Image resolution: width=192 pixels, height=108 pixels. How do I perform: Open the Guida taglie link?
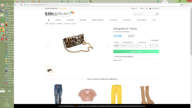click(155, 40)
